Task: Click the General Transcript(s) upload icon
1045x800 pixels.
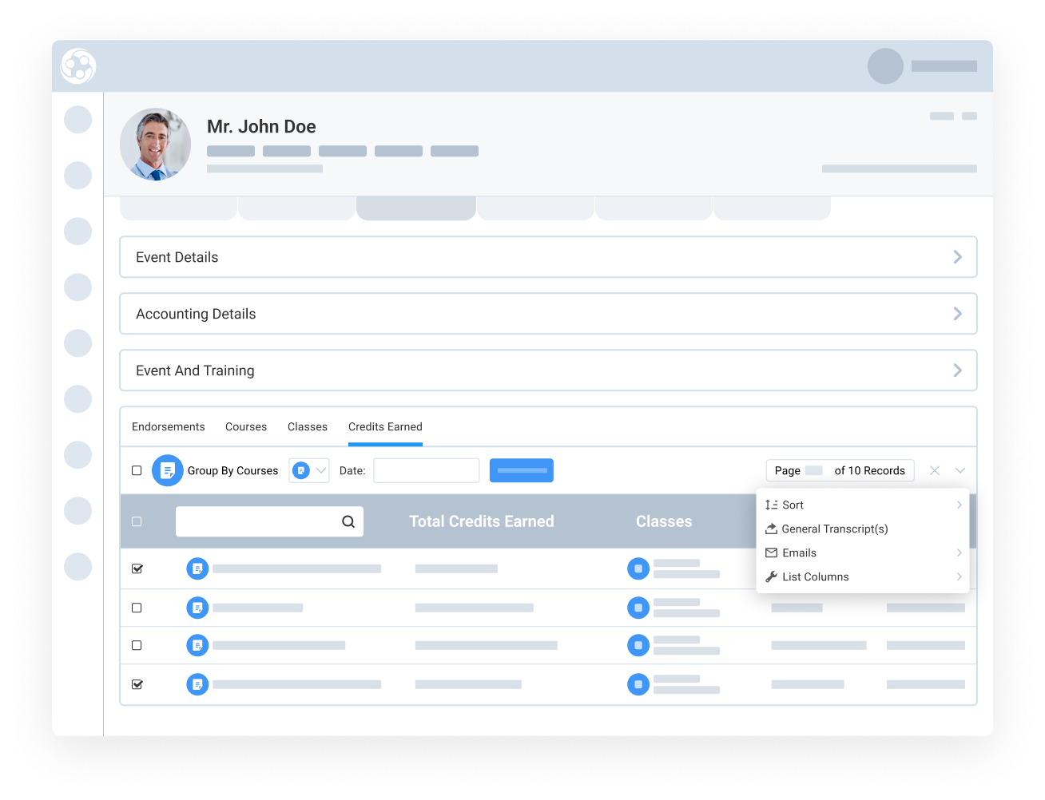Action: click(771, 529)
